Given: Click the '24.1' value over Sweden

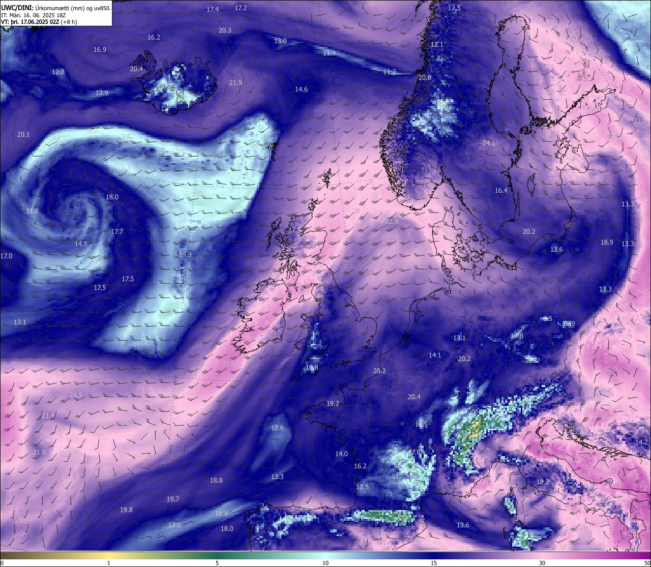Looking at the screenshot, I should click(x=489, y=143).
